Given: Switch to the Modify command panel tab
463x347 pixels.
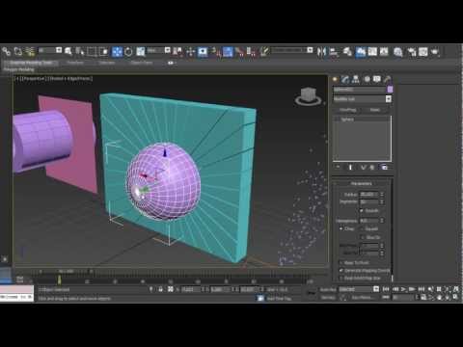Looking at the screenshot, I should pyautogui.click(x=345, y=79).
